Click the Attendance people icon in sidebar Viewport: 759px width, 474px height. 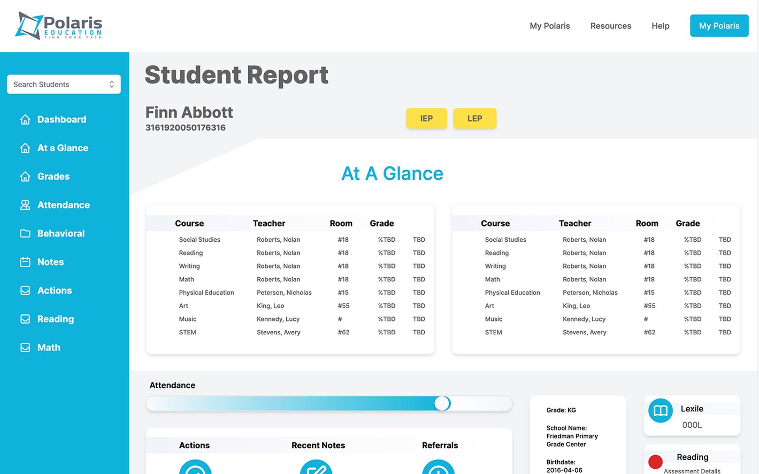[x=25, y=205]
